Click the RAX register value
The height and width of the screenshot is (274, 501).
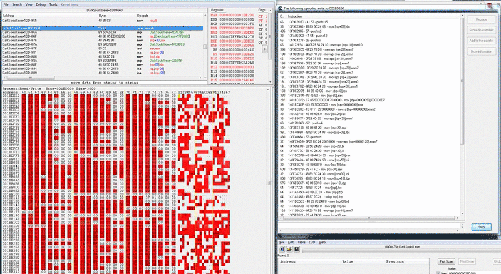[x=237, y=16]
